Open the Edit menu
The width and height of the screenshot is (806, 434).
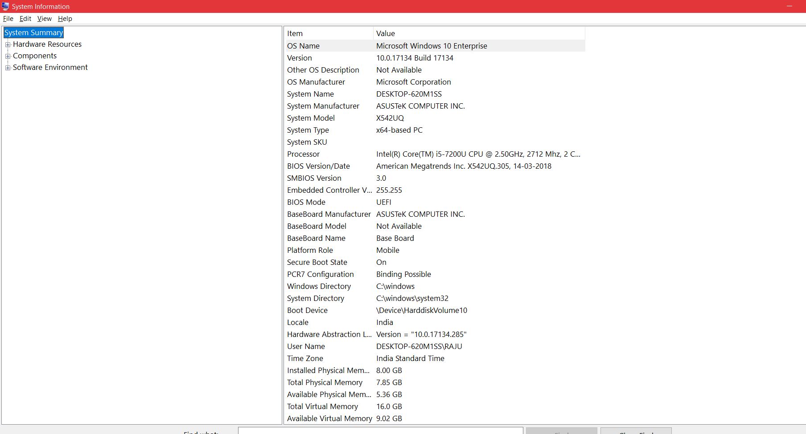pyautogui.click(x=25, y=19)
